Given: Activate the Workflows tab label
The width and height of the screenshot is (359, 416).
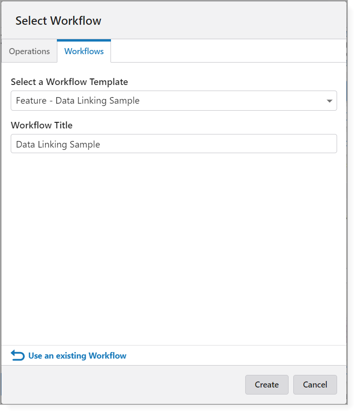Looking at the screenshot, I should tap(84, 51).
